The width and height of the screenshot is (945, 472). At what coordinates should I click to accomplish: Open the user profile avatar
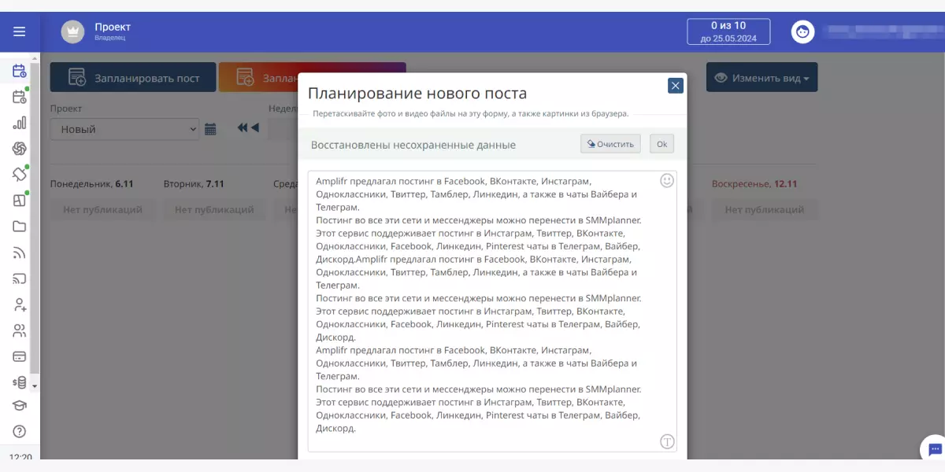[x=802, y=31]
